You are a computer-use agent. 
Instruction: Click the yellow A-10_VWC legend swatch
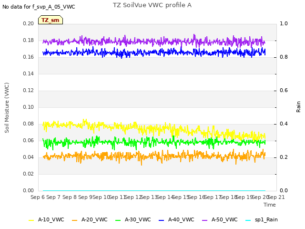coord(31,220)
